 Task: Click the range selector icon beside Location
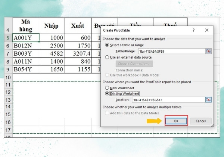click(x=208, y=100)
